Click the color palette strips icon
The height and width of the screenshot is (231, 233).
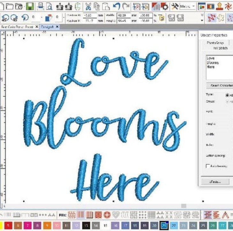pyautogui.click(x=211, y=6)
